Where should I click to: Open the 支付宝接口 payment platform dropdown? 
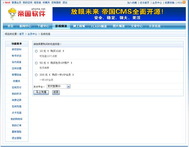tap(58, 86)
